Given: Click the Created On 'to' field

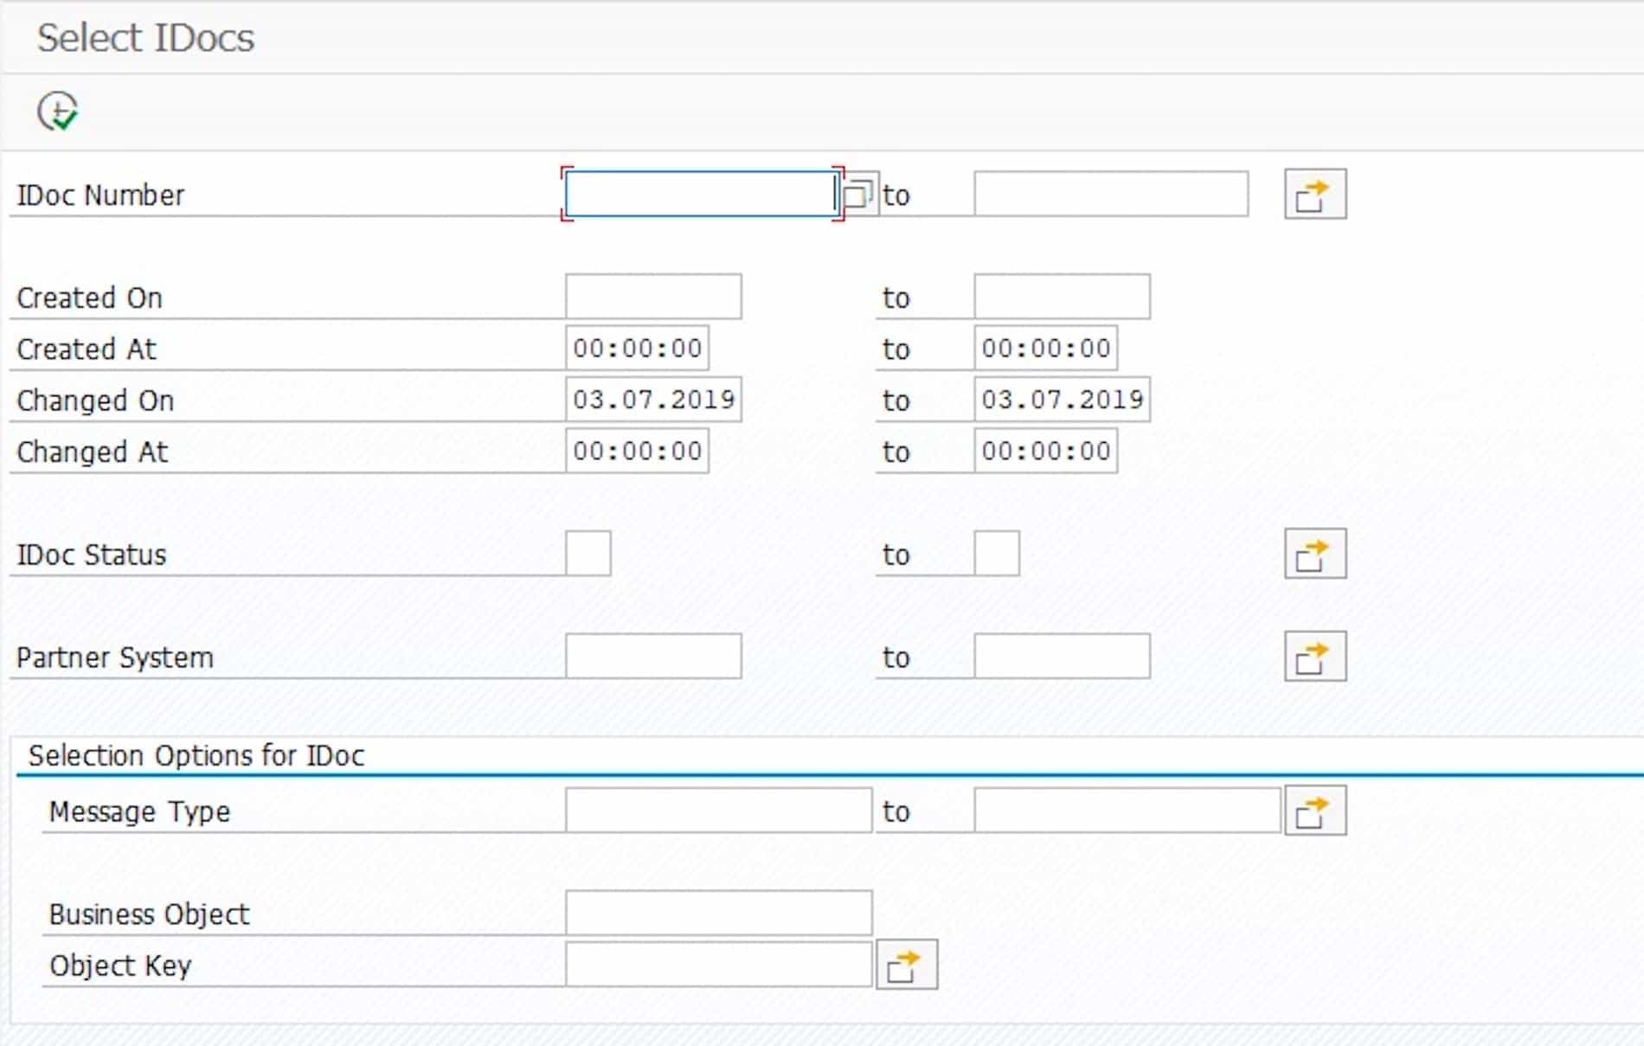Looking at the screenshot, I should pyautogui.click(x=1061, y=297).
